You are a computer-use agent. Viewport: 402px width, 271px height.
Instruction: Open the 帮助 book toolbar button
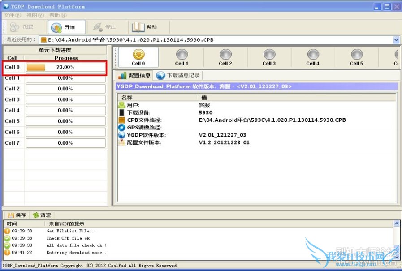click(144, 27)
